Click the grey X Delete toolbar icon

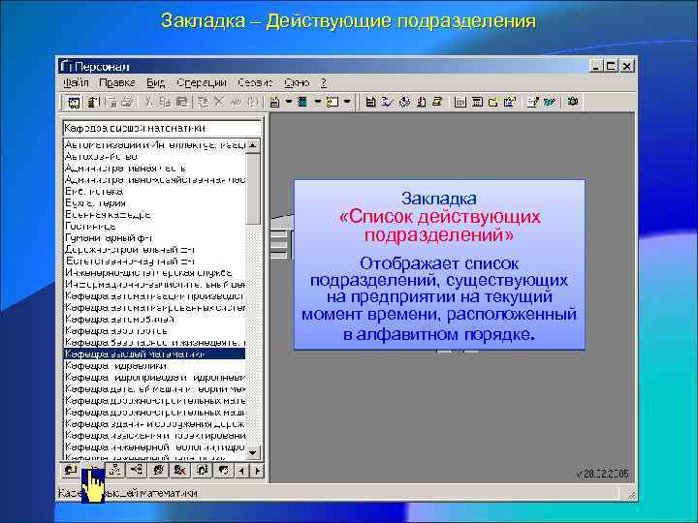[218, 102]
